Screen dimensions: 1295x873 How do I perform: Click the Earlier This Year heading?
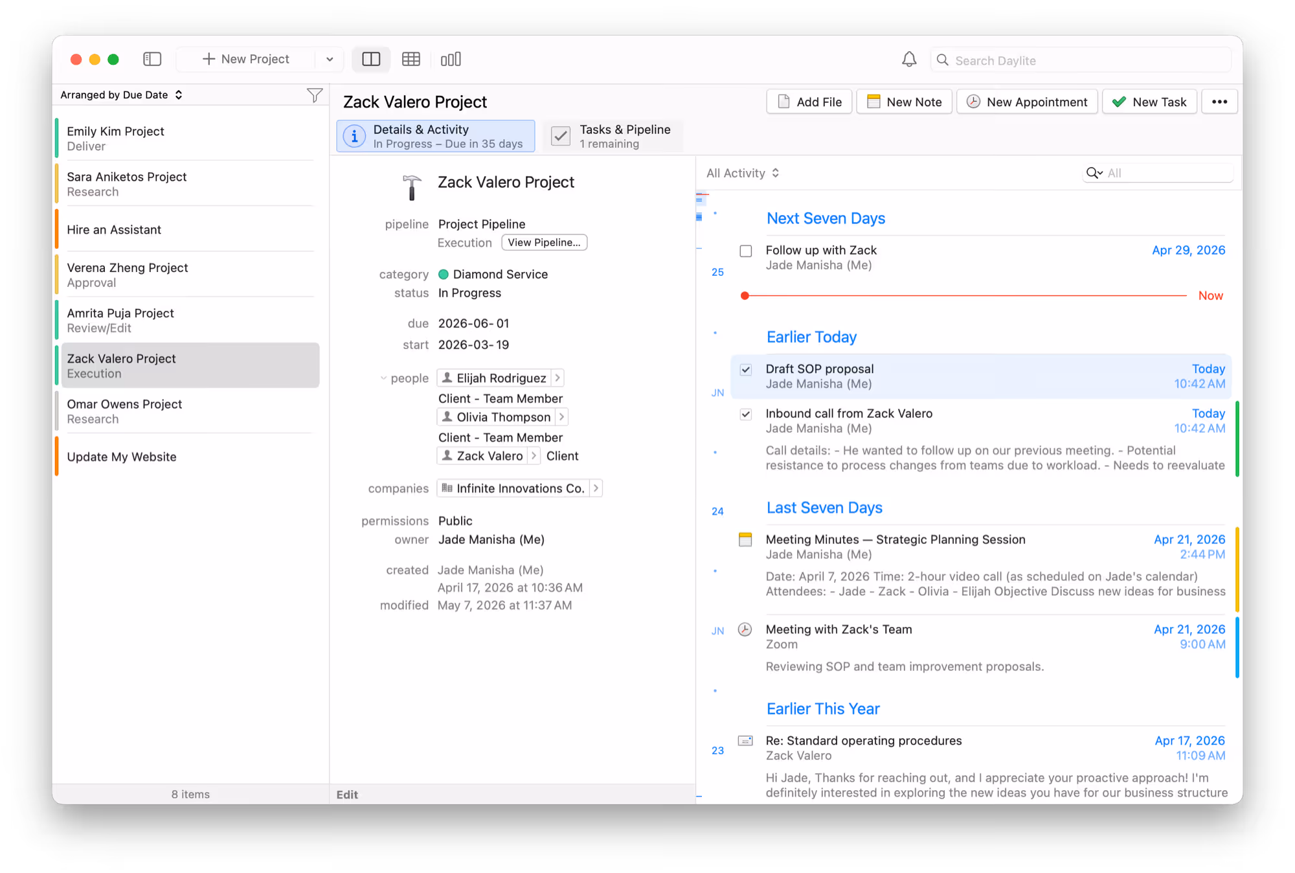click(x=823, y=709)
